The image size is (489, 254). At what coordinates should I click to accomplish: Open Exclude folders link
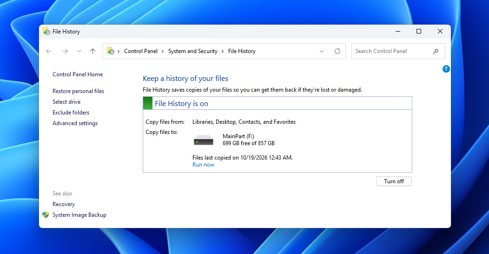pos(71,112)
